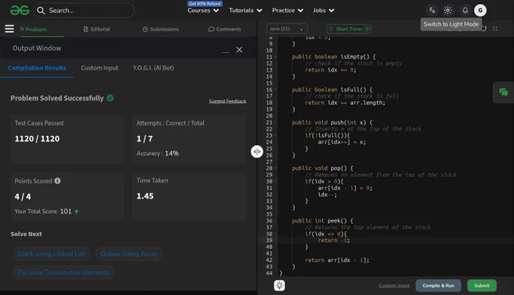Click the panel splitter handle
This screenshot has height=295, width=514.
coord(257,152)
